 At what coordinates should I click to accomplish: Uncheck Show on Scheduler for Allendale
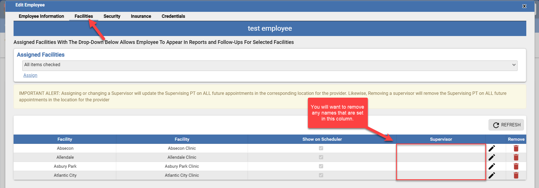[x=321, y=157]
